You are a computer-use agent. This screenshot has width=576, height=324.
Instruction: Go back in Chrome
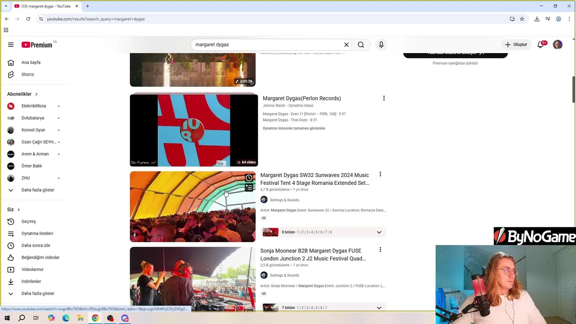pos(7,19)
